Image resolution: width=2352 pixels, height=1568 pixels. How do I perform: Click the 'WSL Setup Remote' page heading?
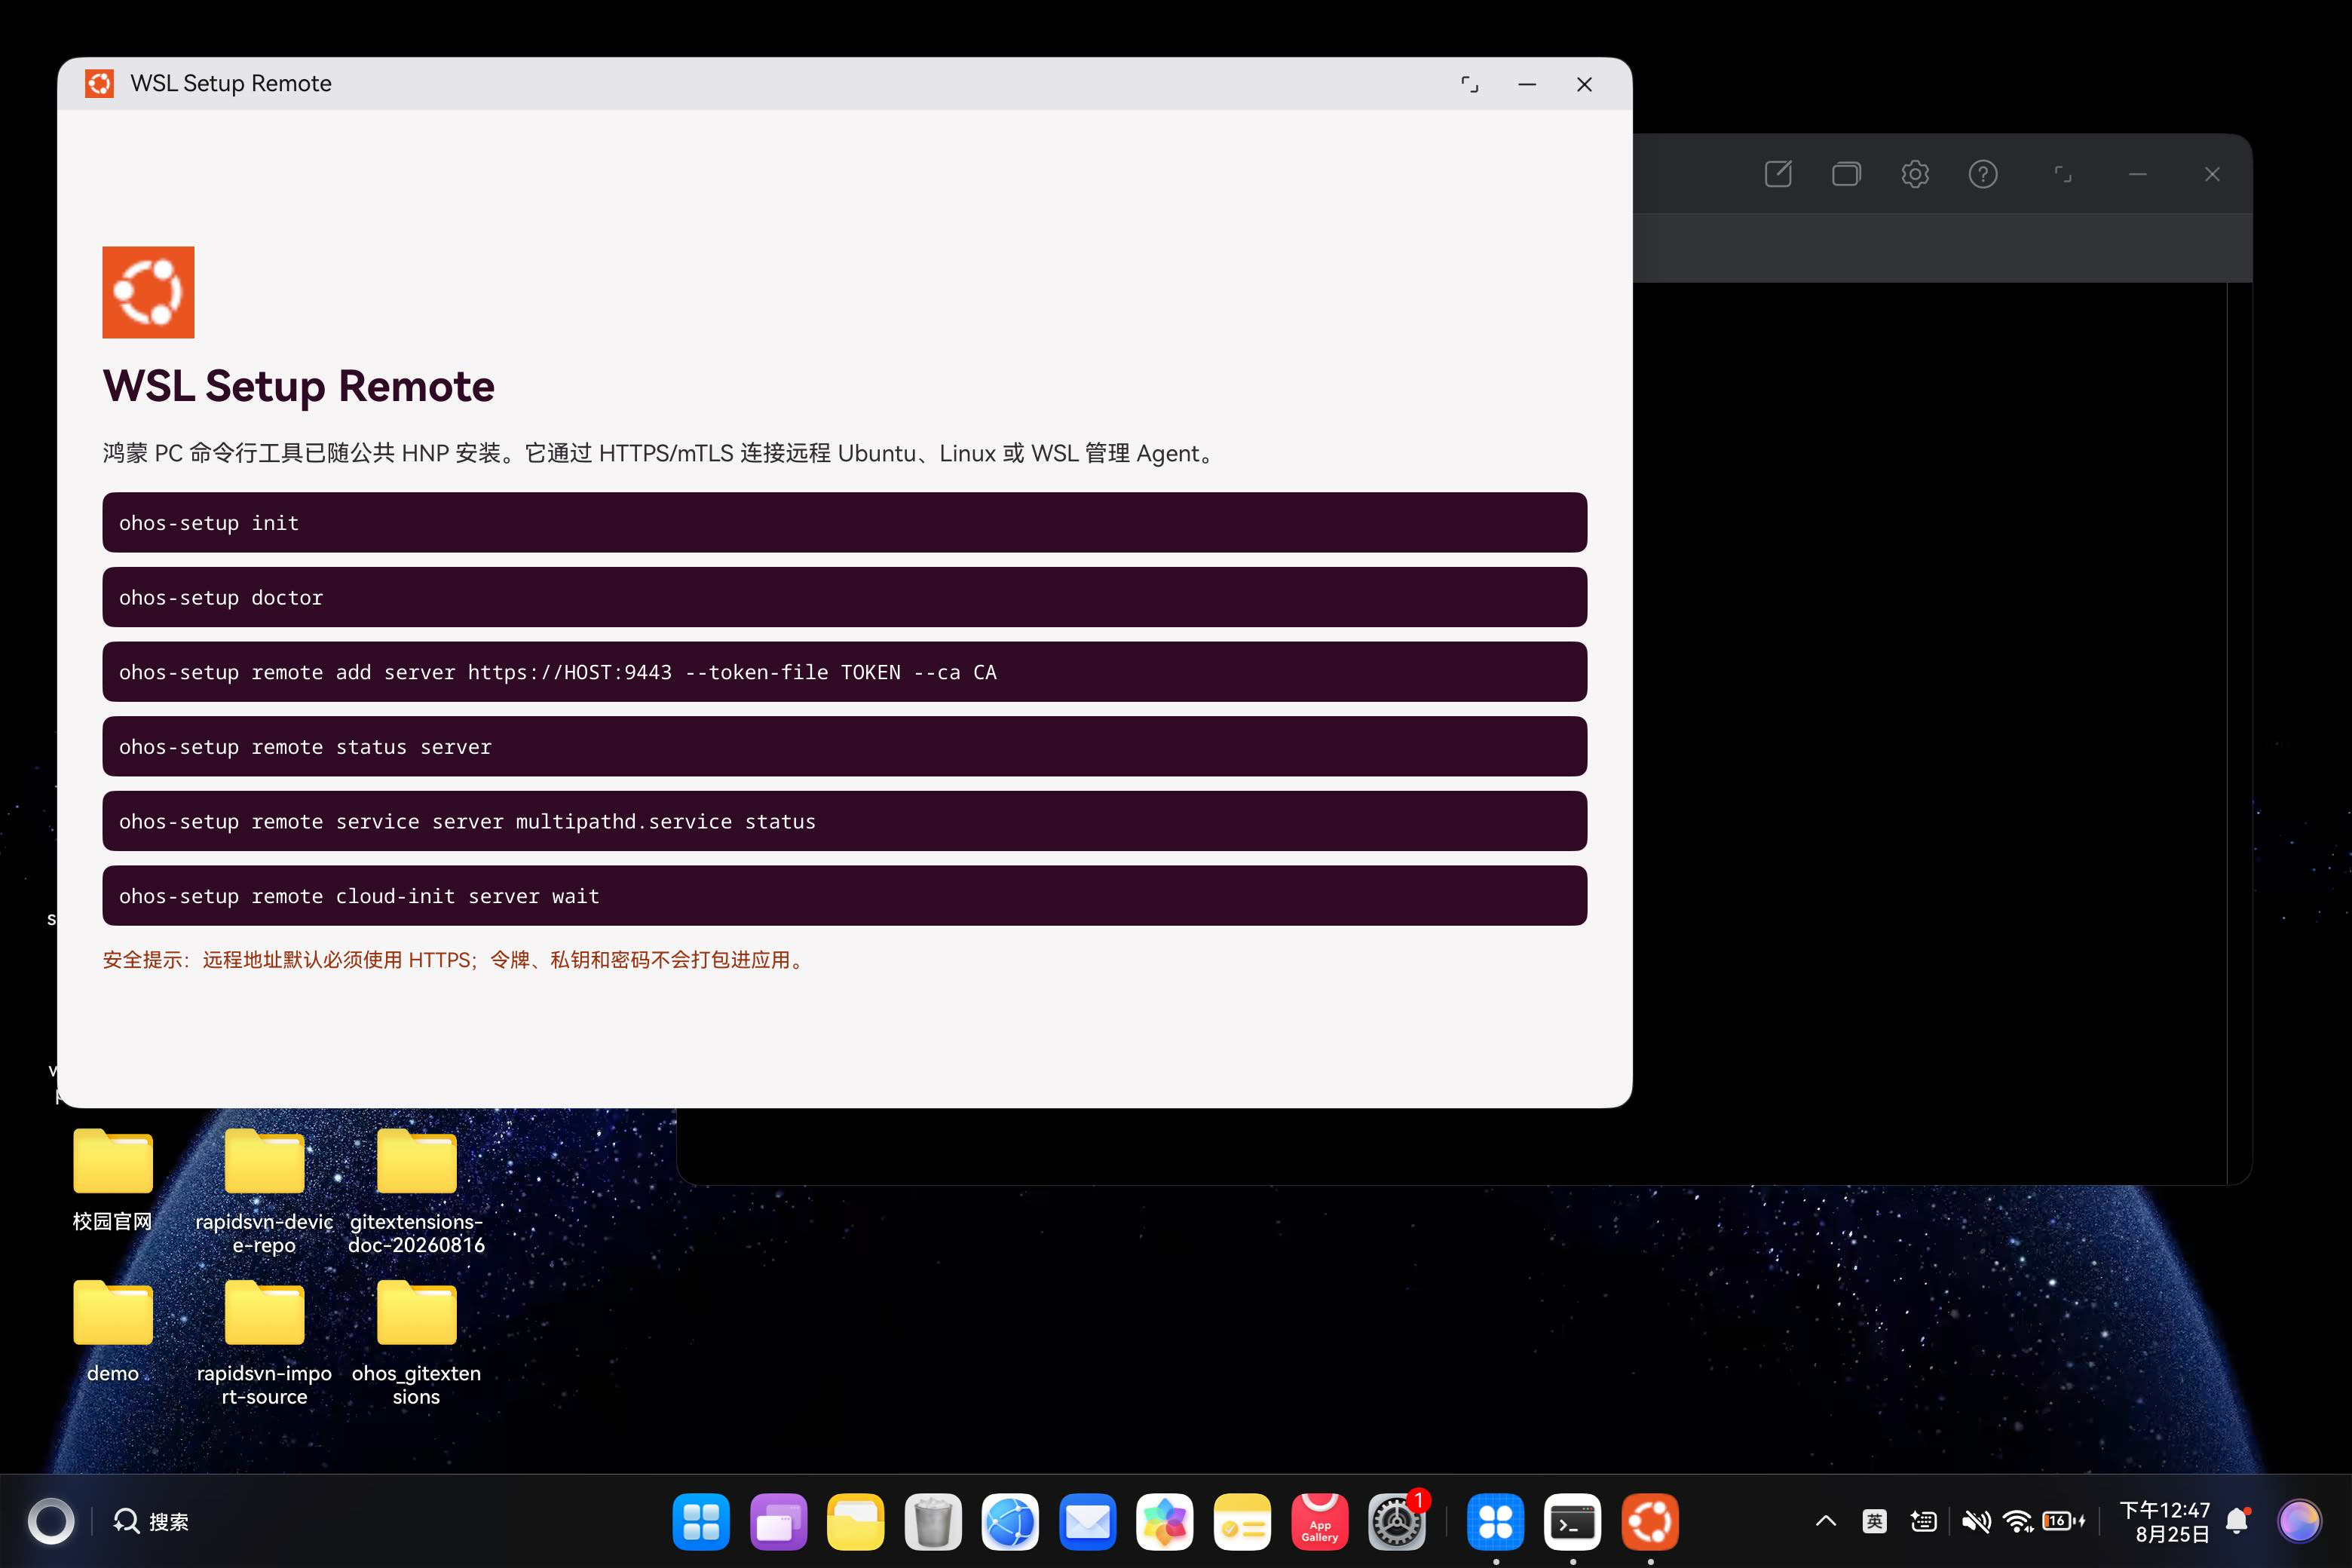299,386
